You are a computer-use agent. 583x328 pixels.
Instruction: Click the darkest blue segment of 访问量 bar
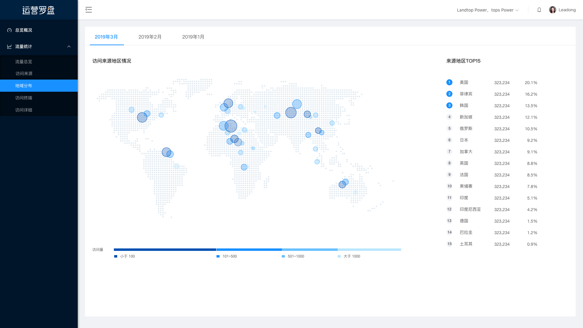click(x=165, y=250)
